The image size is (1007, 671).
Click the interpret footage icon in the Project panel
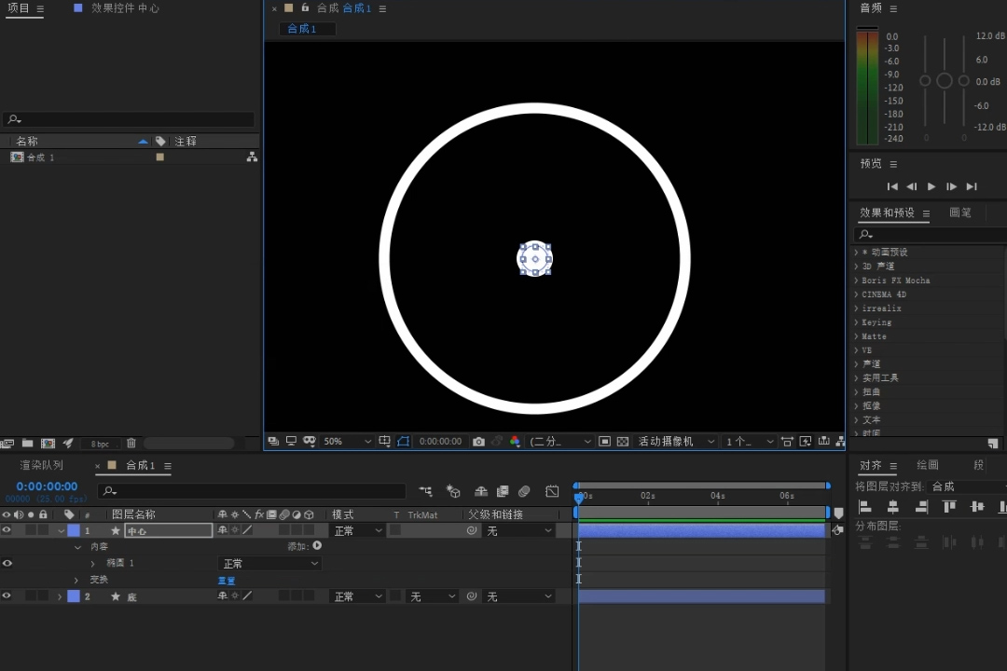tap(7, 443)
